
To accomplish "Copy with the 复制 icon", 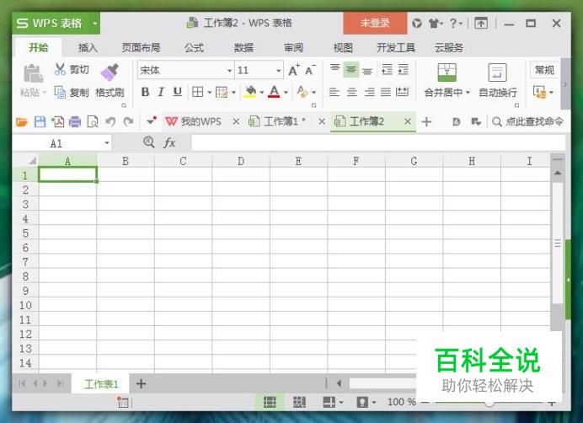I will click(x=60, y=92).
